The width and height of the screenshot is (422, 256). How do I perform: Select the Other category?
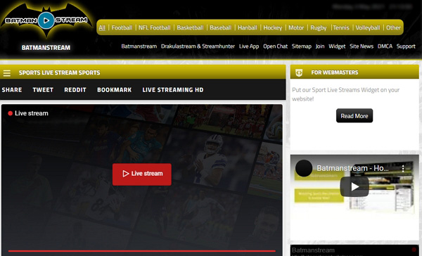tap(393, 27)
